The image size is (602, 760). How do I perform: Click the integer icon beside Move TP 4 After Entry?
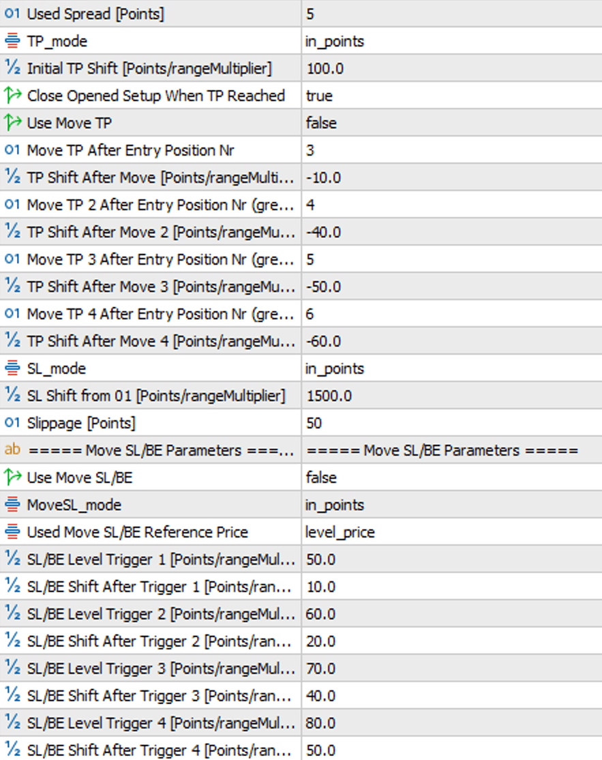(x=12, y=314)
